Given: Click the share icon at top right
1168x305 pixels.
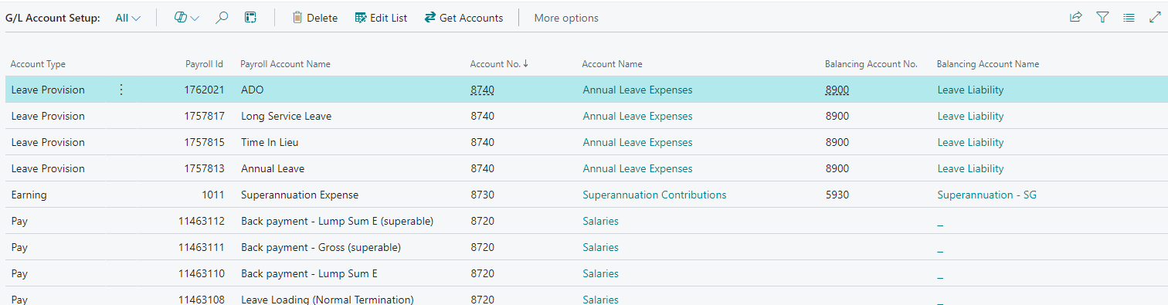Looking at the screenshot, I should [1075, 17].
